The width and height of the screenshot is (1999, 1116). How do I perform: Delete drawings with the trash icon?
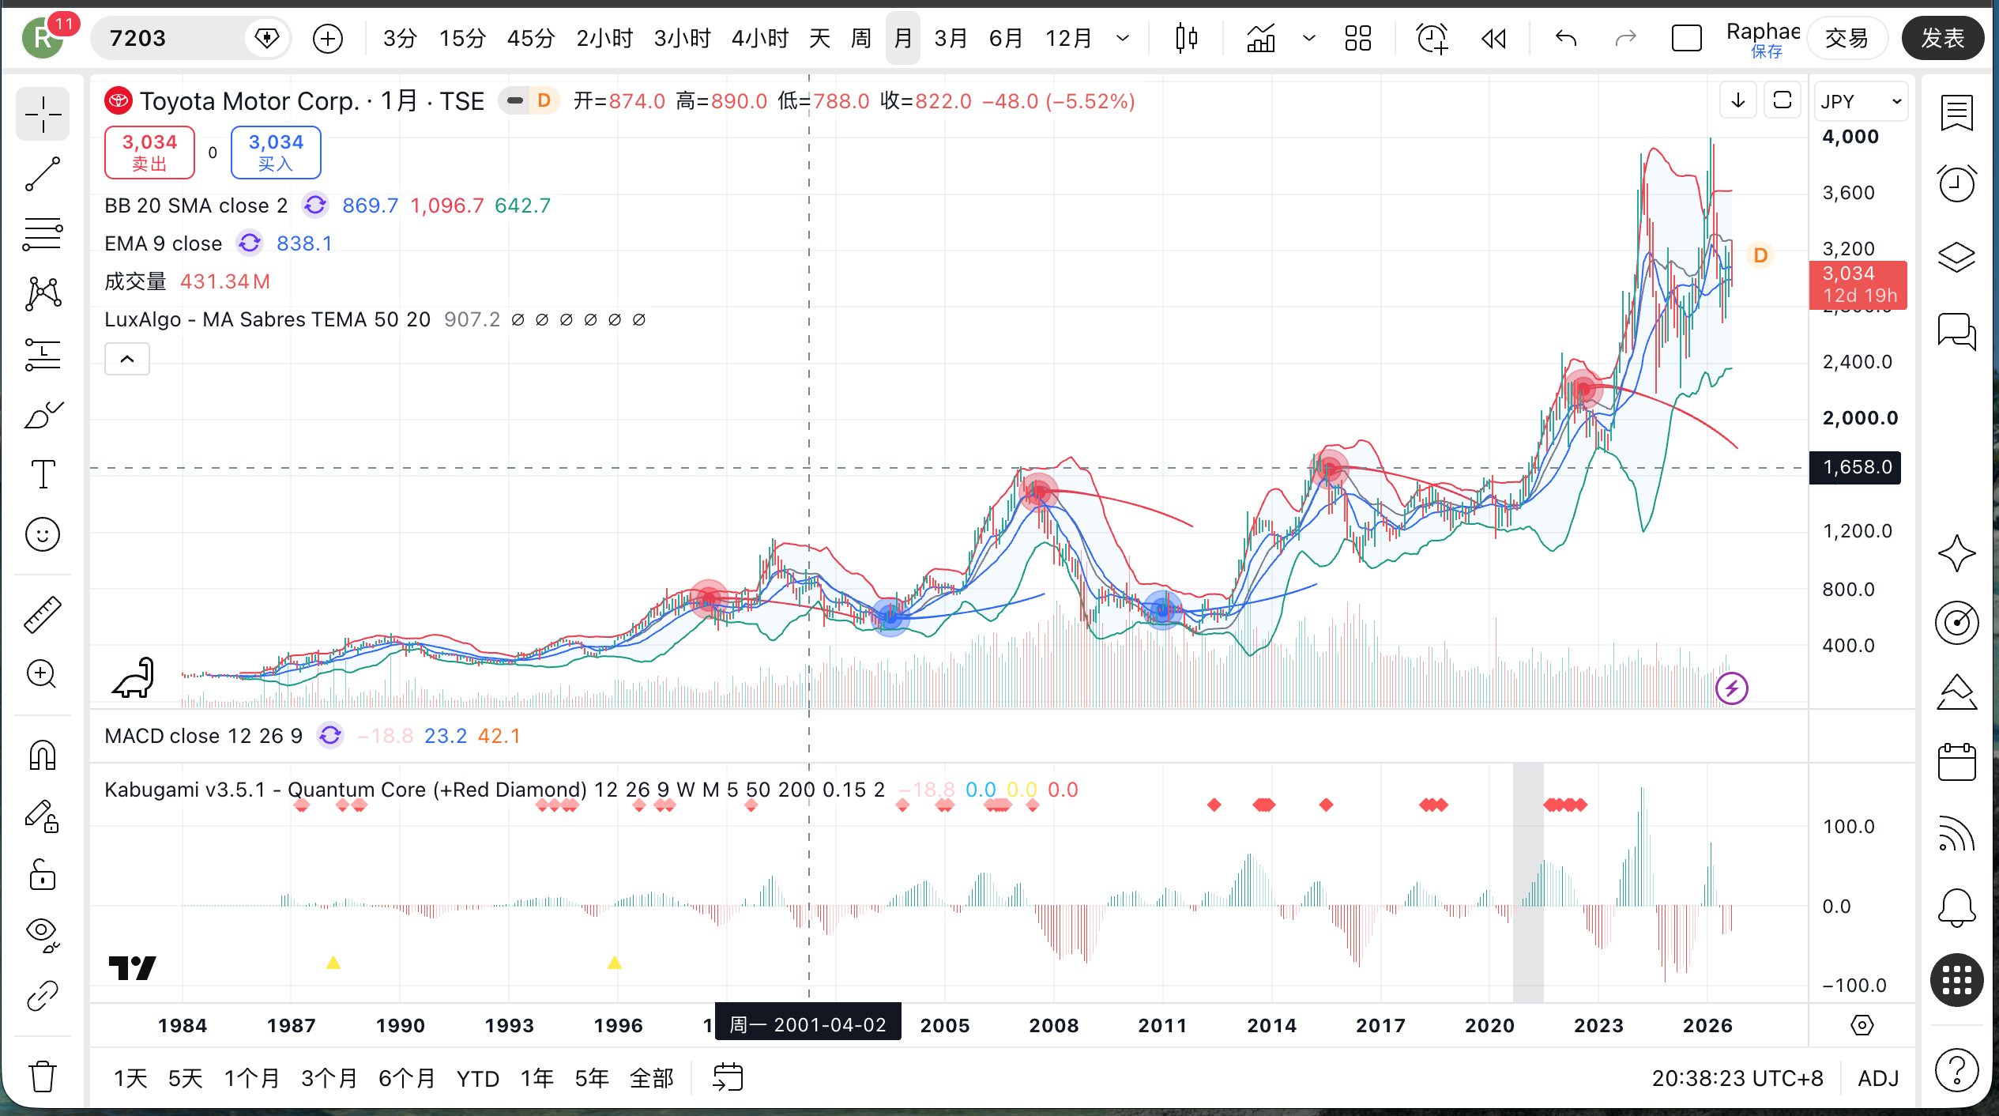coord(43,1076)
